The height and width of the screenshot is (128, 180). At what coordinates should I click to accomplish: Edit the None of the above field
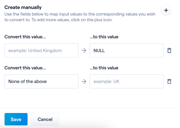[x=41, y=81]
